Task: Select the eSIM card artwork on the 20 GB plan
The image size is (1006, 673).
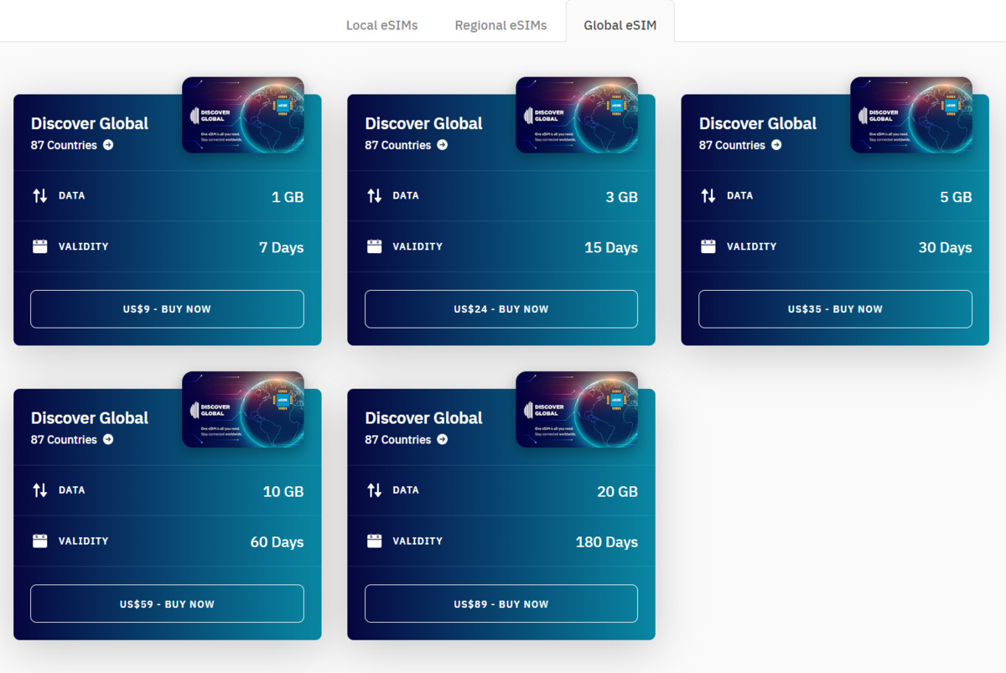Action: click(x=577, y=409)
